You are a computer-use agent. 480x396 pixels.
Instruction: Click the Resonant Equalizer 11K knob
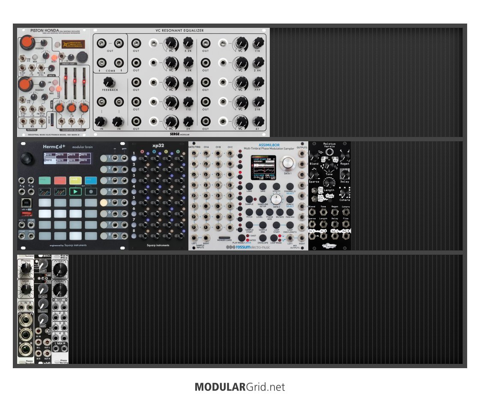point(258,43)
